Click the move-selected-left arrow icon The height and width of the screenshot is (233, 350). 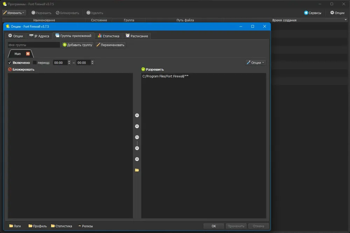(x=137, y=148)
